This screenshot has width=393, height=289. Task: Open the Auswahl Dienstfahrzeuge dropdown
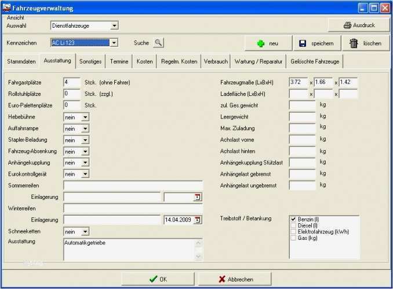click(x=114, y=25)
